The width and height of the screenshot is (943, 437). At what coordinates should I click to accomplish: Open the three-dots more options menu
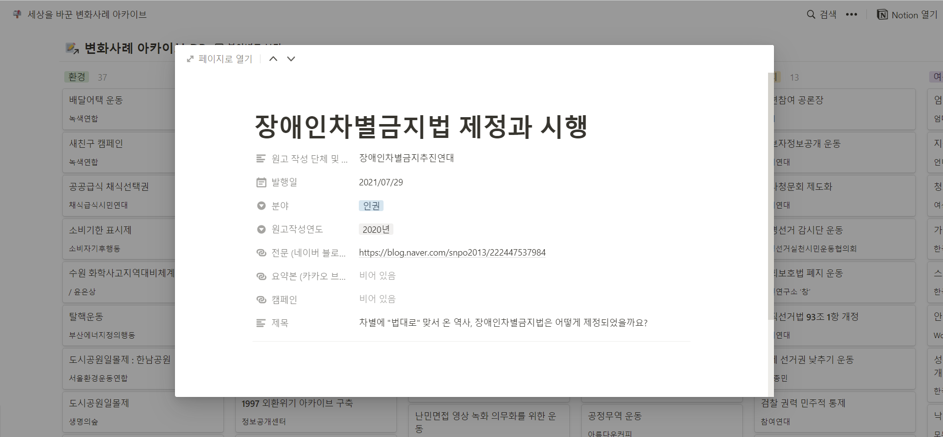point(851,15)
